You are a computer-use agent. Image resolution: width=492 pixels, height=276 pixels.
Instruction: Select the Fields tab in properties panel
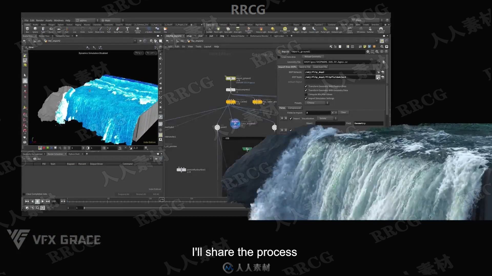click(282, 108)
